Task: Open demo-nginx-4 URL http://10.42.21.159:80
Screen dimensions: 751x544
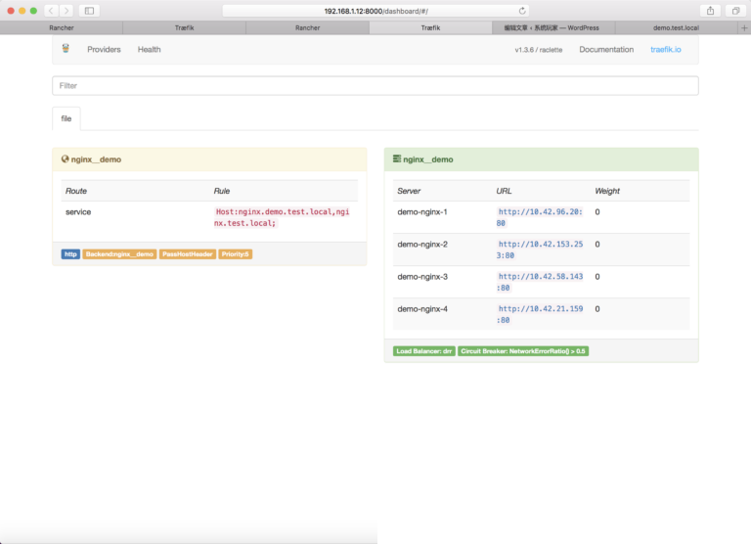Action: (540, 314)
